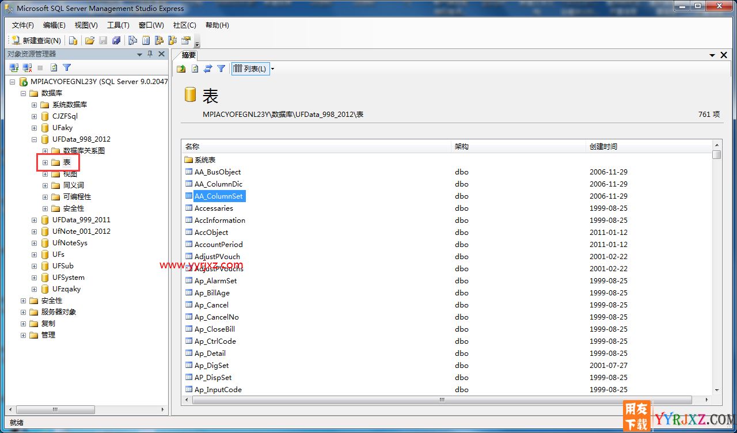Click the object explorer toolbar icon
The height and width of the screenshot is (433, 737).
tap(159, 40)
